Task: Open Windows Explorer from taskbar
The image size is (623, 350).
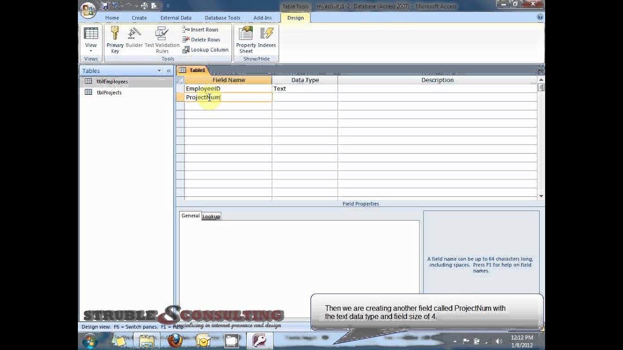Action: [x=147, y=341]
